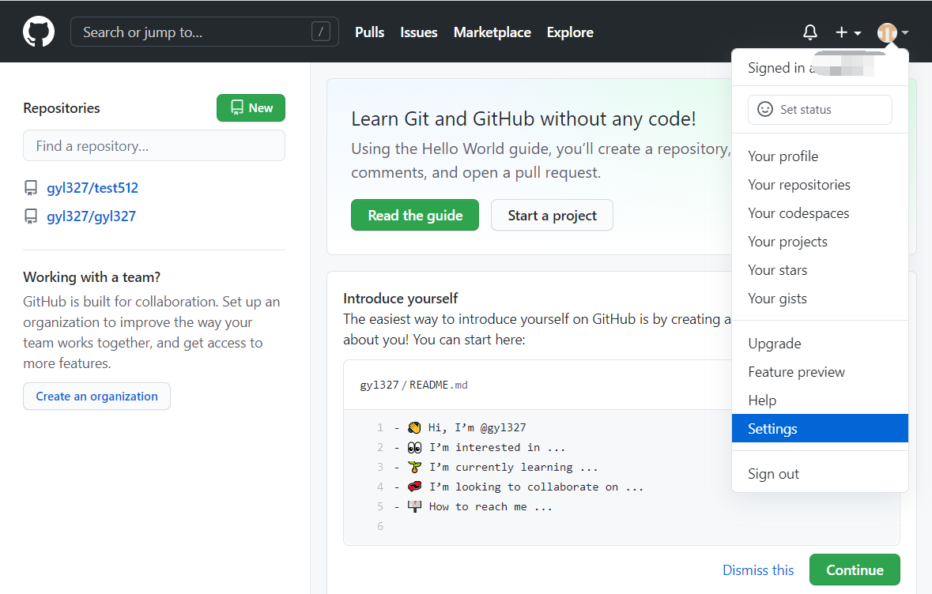
Task: Select Settings from the account menu
Action: point(772,428)
